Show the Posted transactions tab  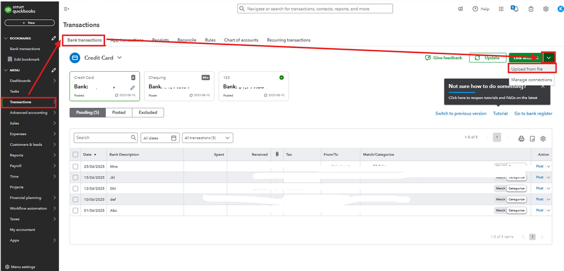tap(119, 112)
